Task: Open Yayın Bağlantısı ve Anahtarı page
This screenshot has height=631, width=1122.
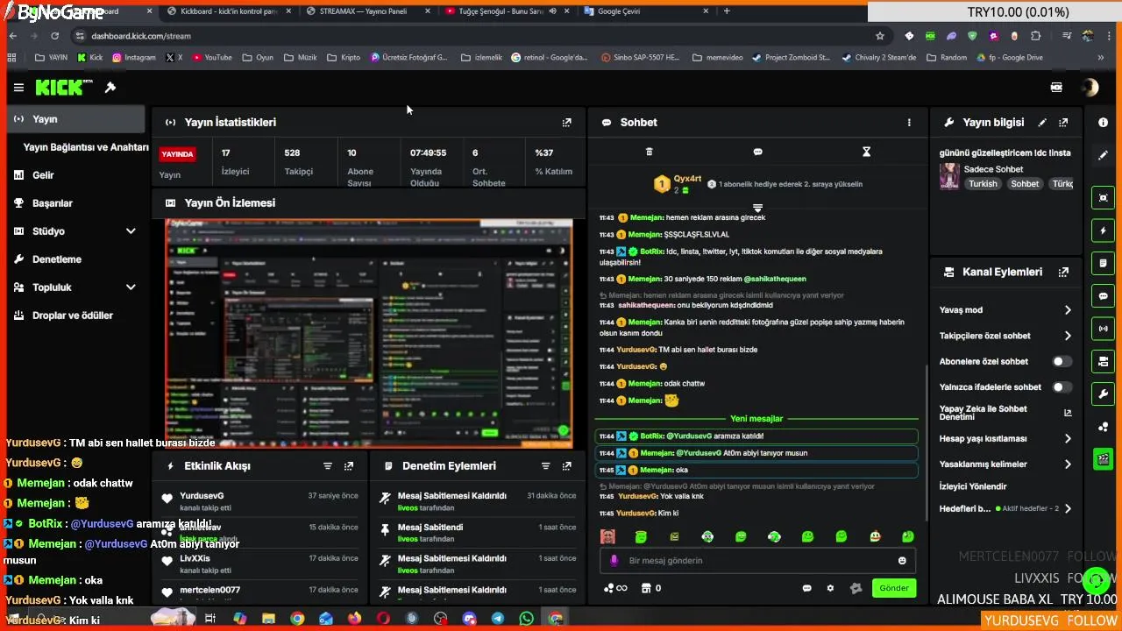Action: point(86,147)
